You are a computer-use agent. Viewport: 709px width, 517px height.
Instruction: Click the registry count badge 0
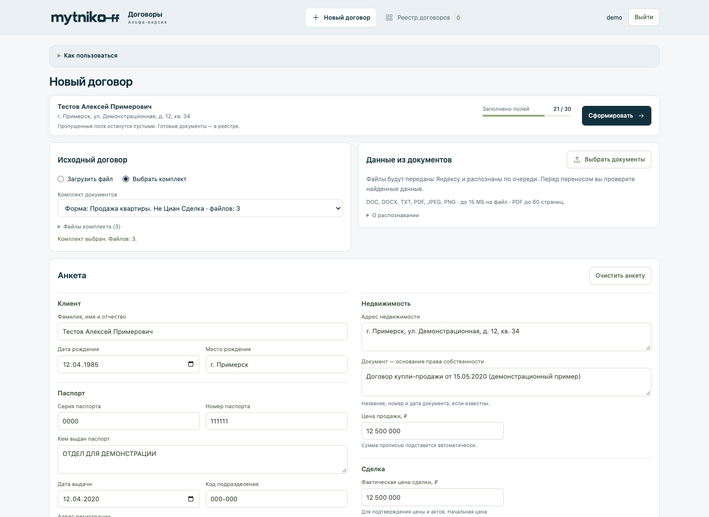[458, 18]
